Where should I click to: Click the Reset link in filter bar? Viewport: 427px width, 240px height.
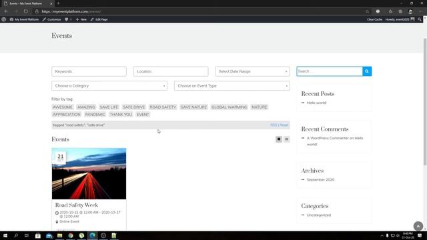(x=284, y=125)
